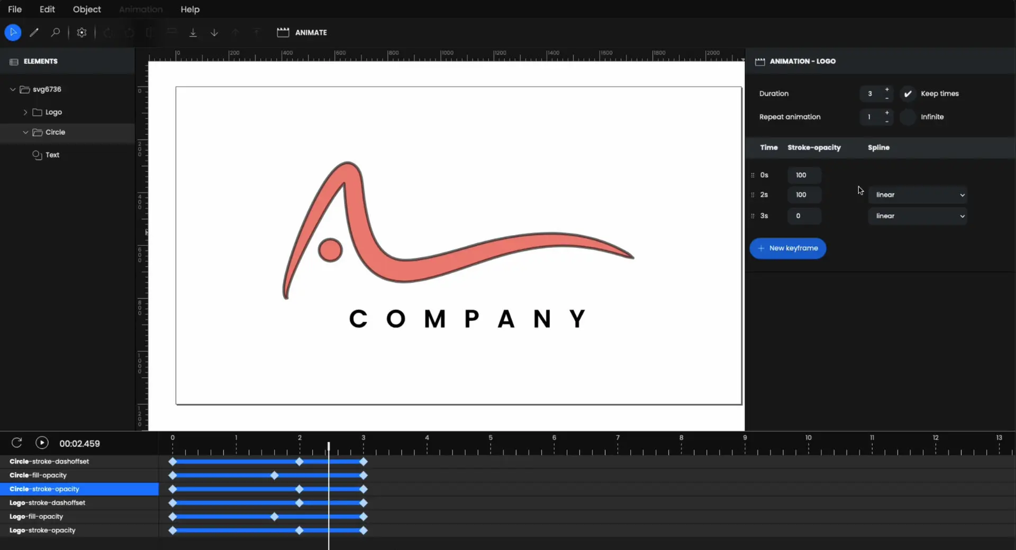
Task: Edit the Repeat animation value field
Action: coord(870,117)
